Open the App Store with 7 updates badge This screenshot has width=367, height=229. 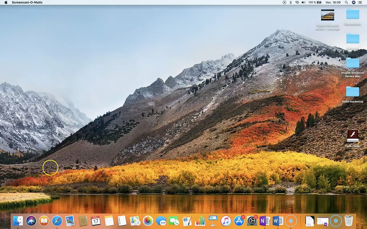(x=239, y=221)
